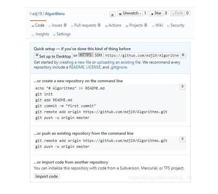218x194 pixels.
Task: Click the repository icon beside edj19
Action: tap(31, 14)
